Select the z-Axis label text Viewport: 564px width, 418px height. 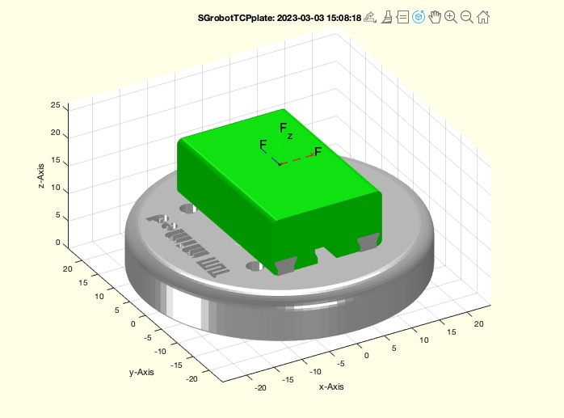42,174
